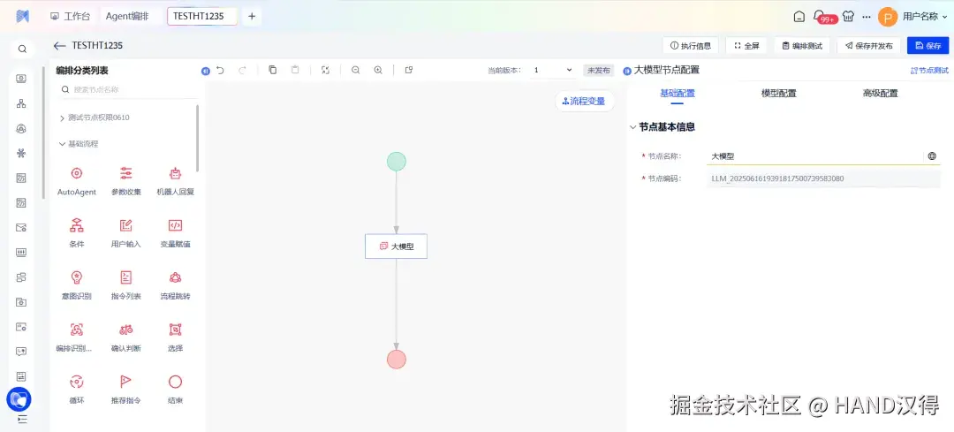Go back using the left arrow

pyautogui.click(x=59, y=46)
